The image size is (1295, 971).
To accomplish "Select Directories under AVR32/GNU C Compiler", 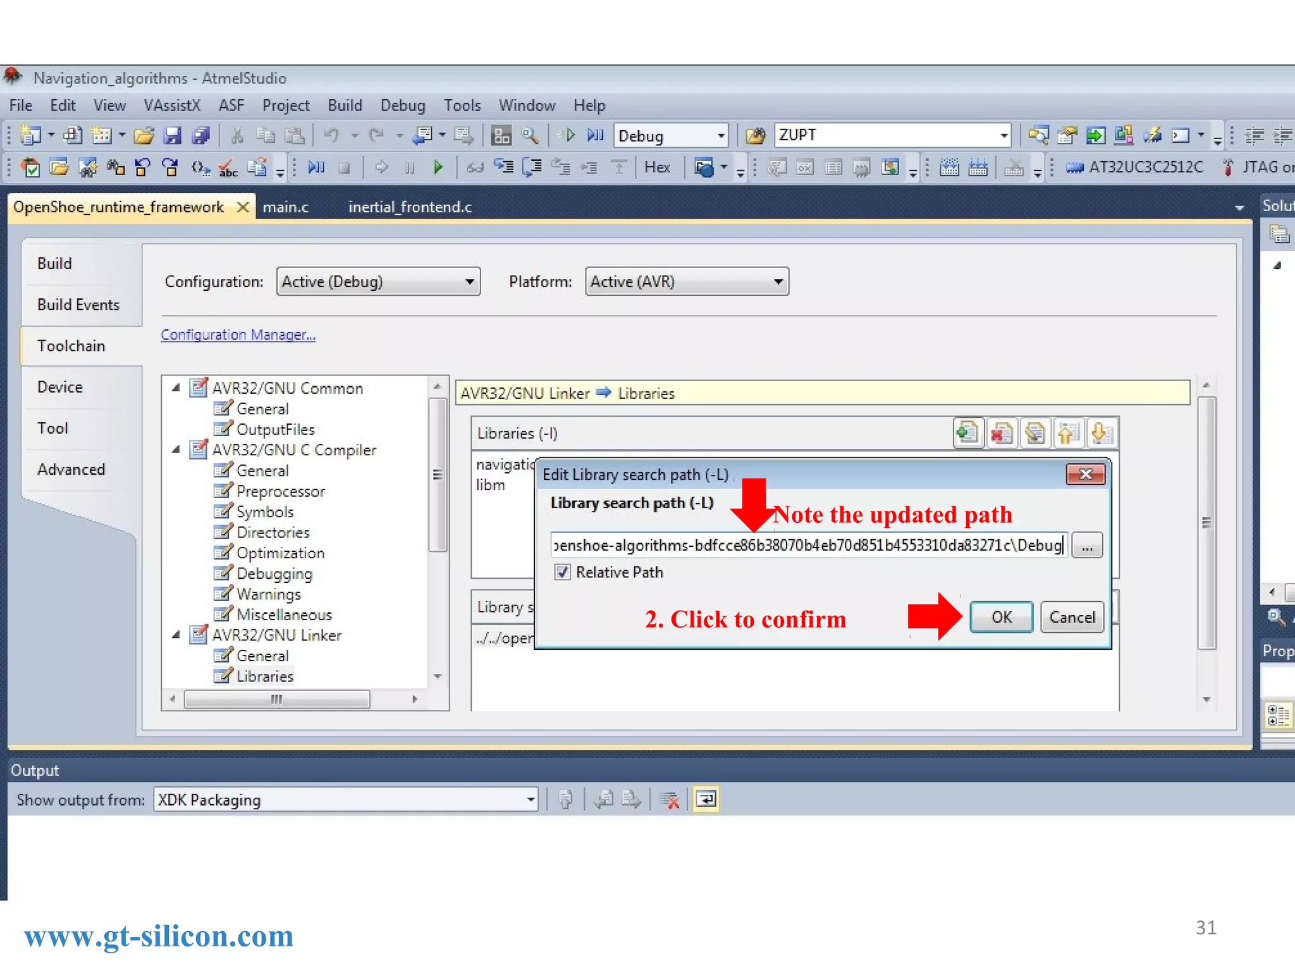I will pos(273,532).
